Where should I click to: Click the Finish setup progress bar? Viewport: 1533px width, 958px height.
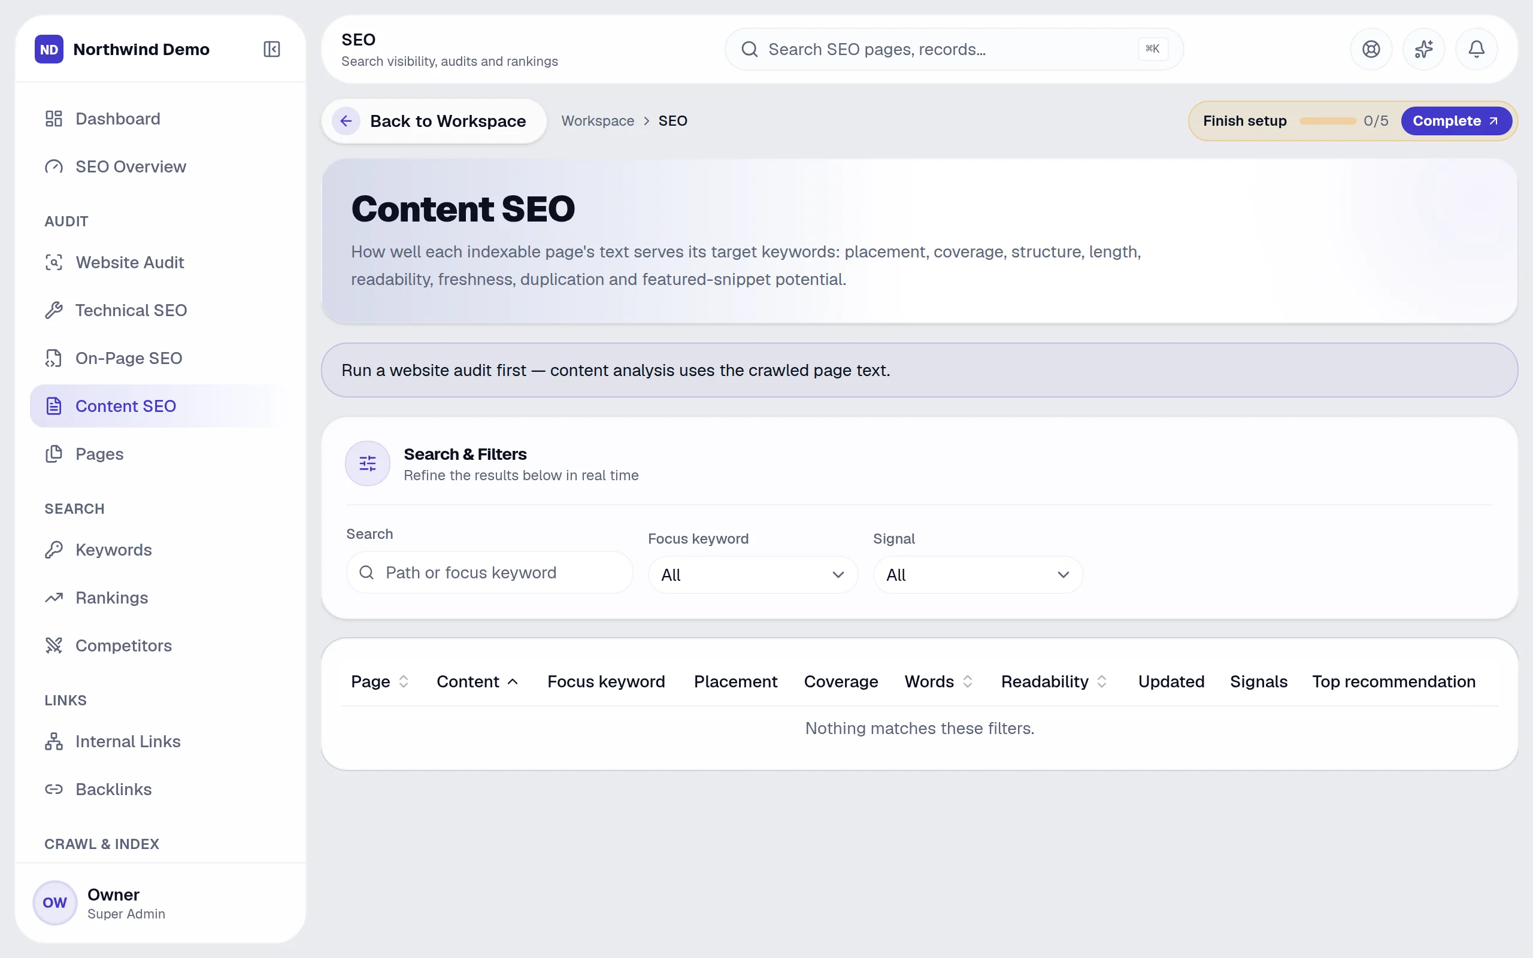coord(1328,121)
